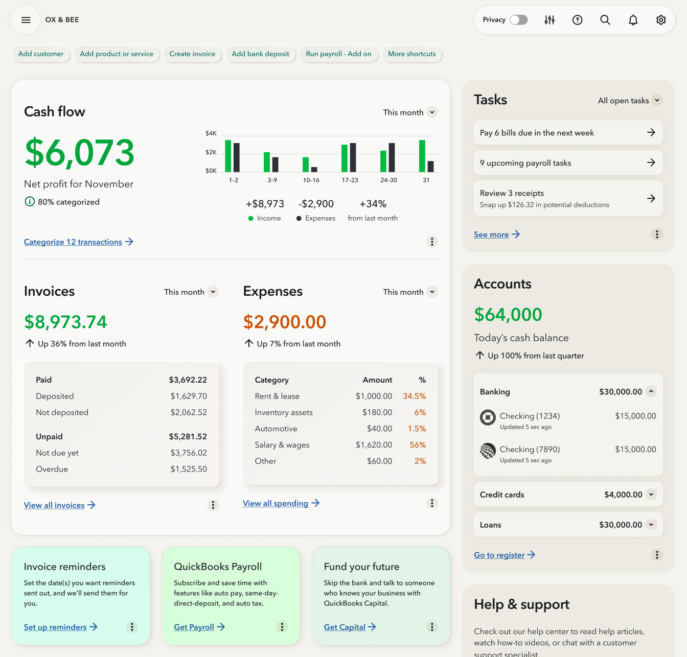
Task: Open the All open tasks dropdown
Action: [x=630, y=101]
